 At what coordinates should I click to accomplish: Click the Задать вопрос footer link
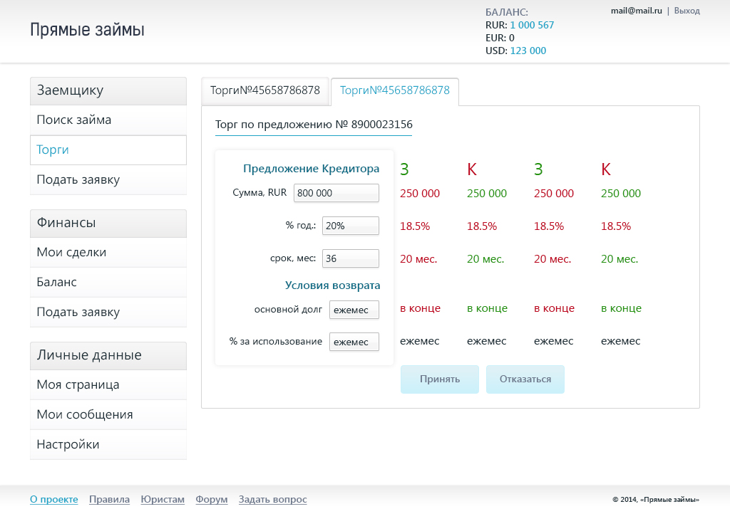pos(273,500)
